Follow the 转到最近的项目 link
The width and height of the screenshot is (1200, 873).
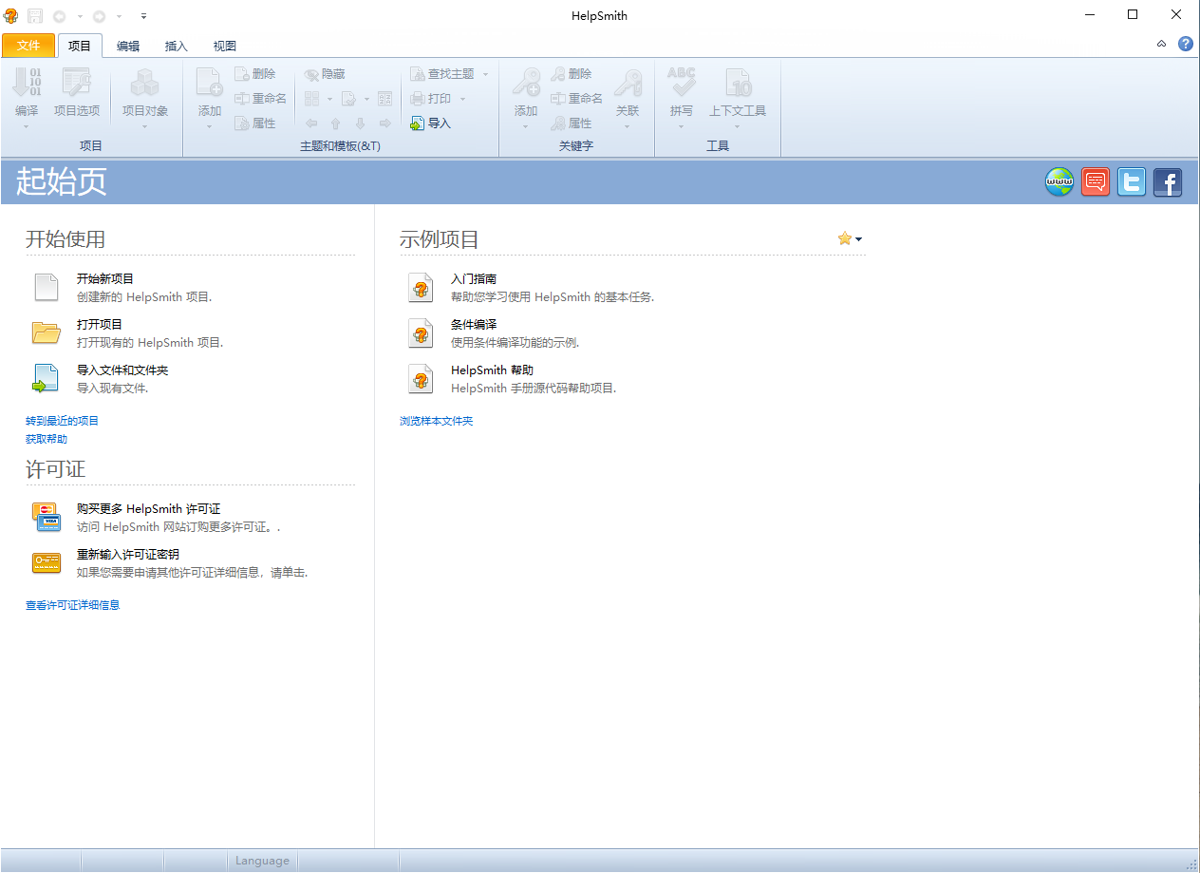(62, 420)
